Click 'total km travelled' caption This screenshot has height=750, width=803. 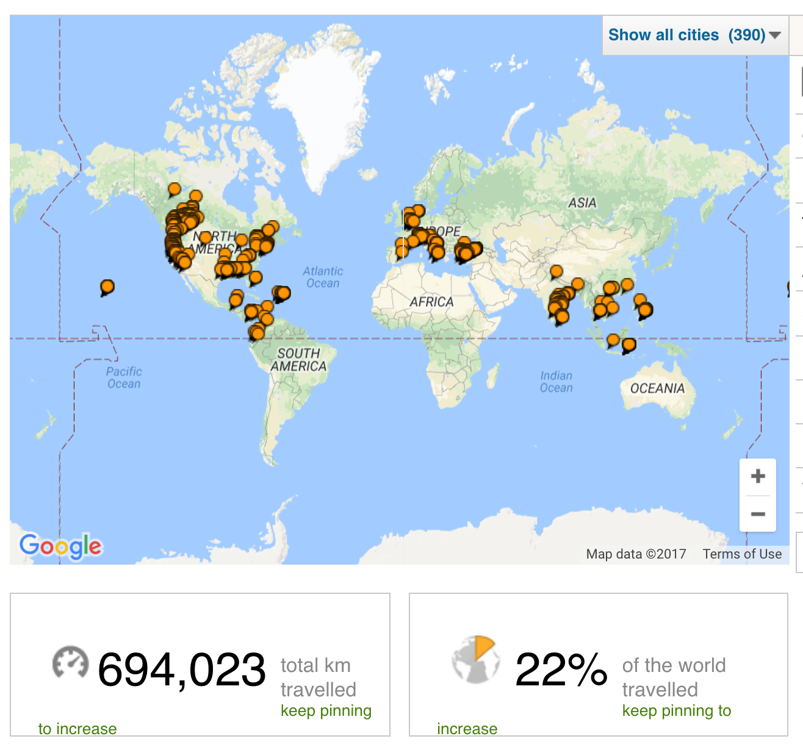[x=318, y=677]
